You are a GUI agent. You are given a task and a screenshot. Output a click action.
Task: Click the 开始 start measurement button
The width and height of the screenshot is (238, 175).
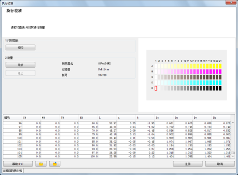pos(20,65)
